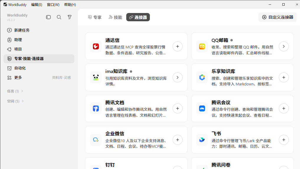Viewport: 300px width, 169px height.
Task: Open ima知识库 details chevron
Action: coord(178,77)
